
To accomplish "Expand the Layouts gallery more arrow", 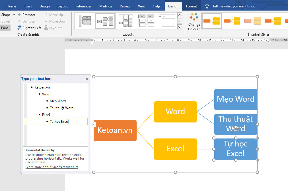I will pyautogui.click(x=180, y=27).
